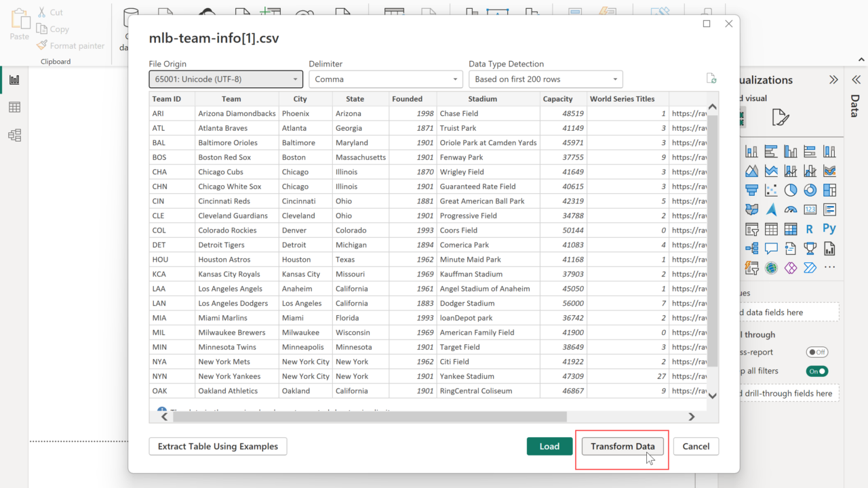Insert the Q&A speech bubble visual
868x488 pixels.
point(771,249)
